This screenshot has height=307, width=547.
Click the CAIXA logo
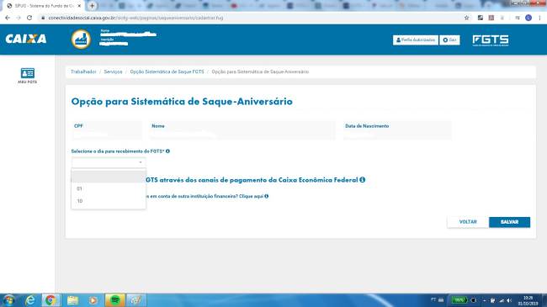click(x=26, y=39)
